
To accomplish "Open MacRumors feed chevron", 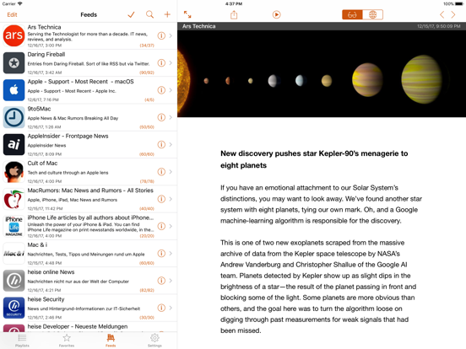I will pos(171,199).
